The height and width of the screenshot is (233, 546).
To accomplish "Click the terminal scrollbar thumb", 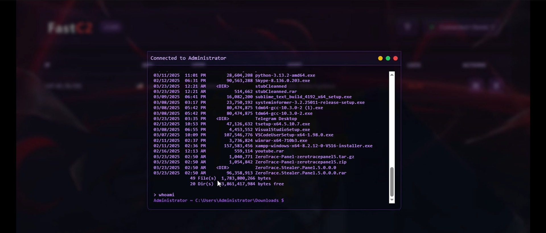I will (x=392, y=182).
